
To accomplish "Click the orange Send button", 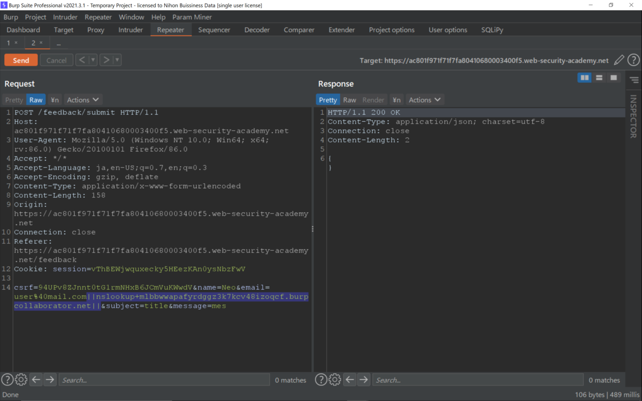I will pos(21,60).
